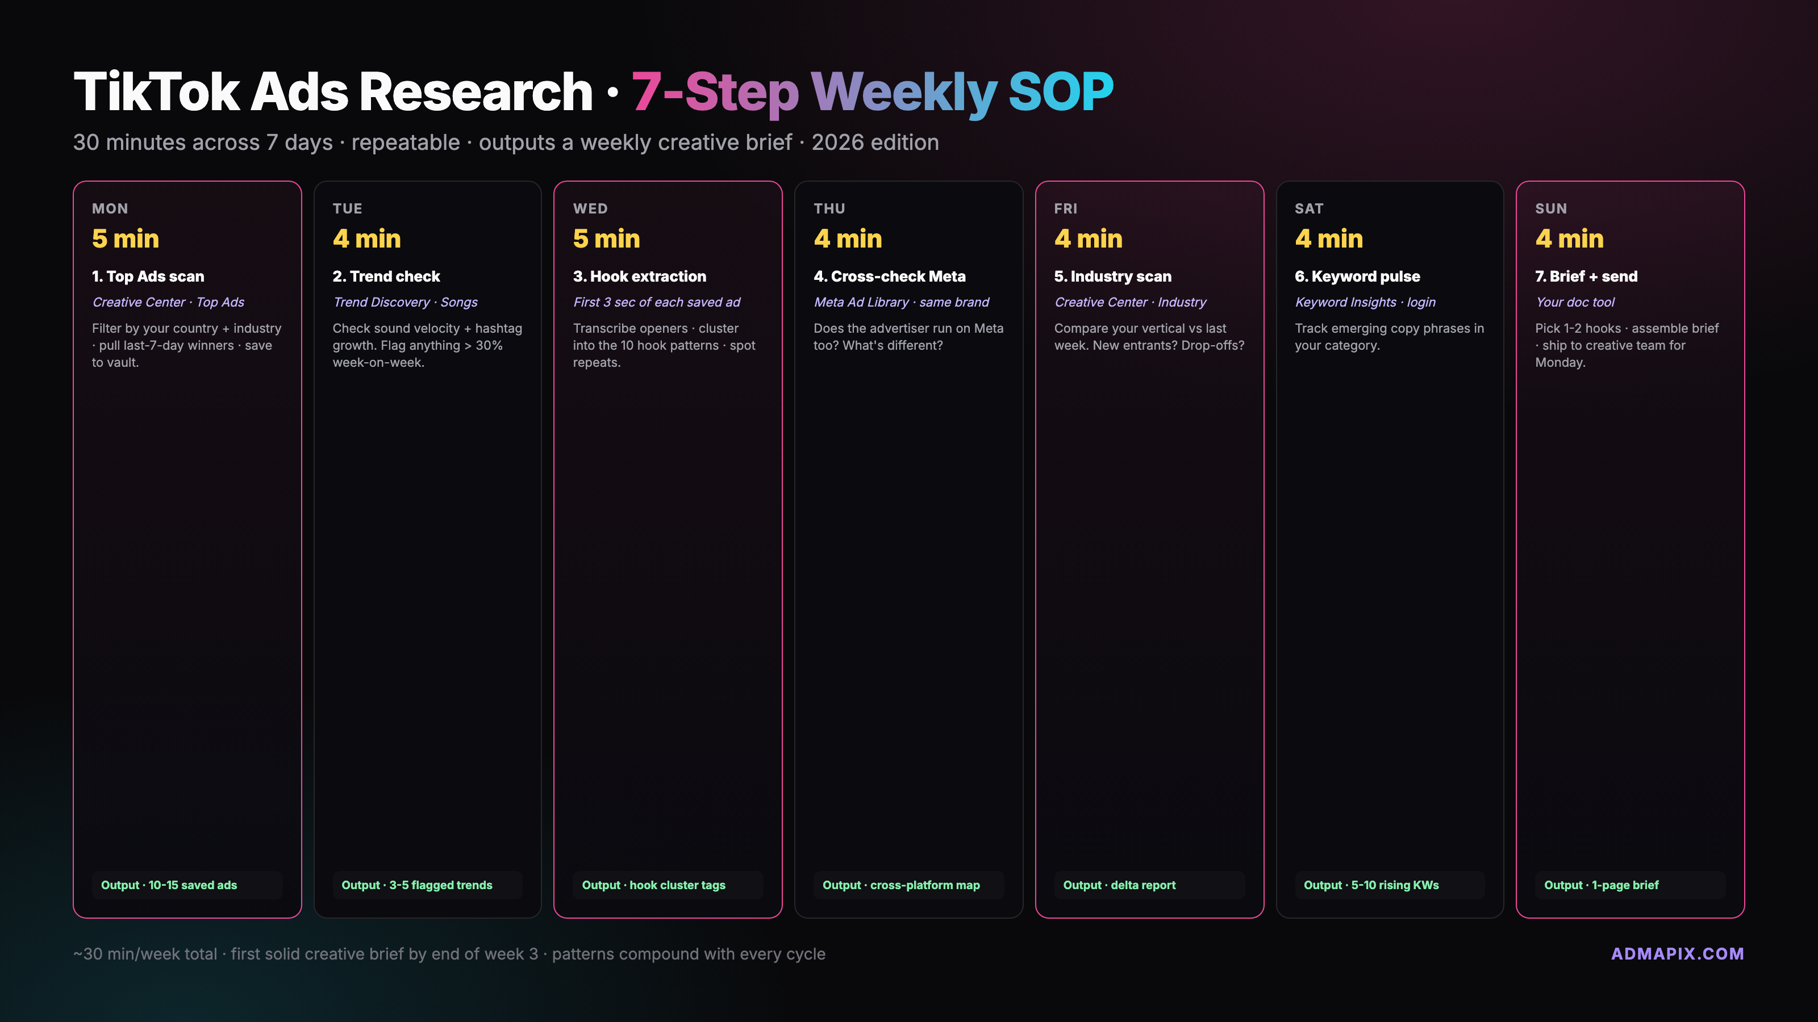The image size is (1818, 1022).
Task: Select the "6. Keyword pulse" step title
Action: [1357, 277]
